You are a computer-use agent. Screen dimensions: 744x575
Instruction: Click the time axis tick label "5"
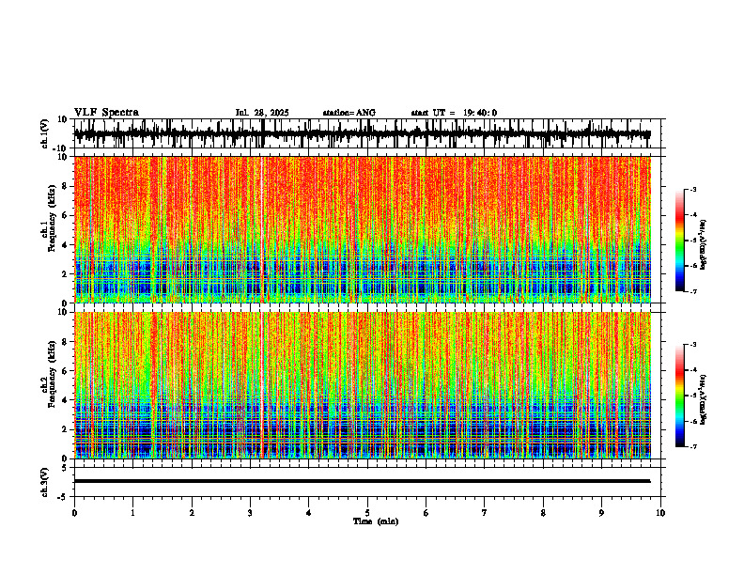367,513
